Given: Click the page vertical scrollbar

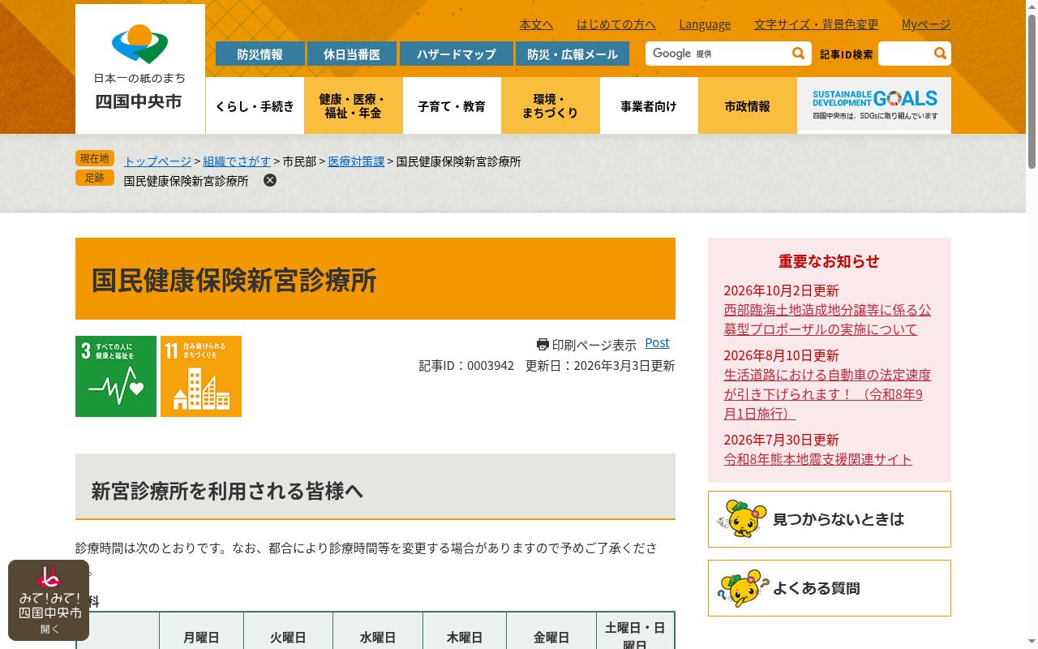Looking at the screenshot, I should (1032, 324).
